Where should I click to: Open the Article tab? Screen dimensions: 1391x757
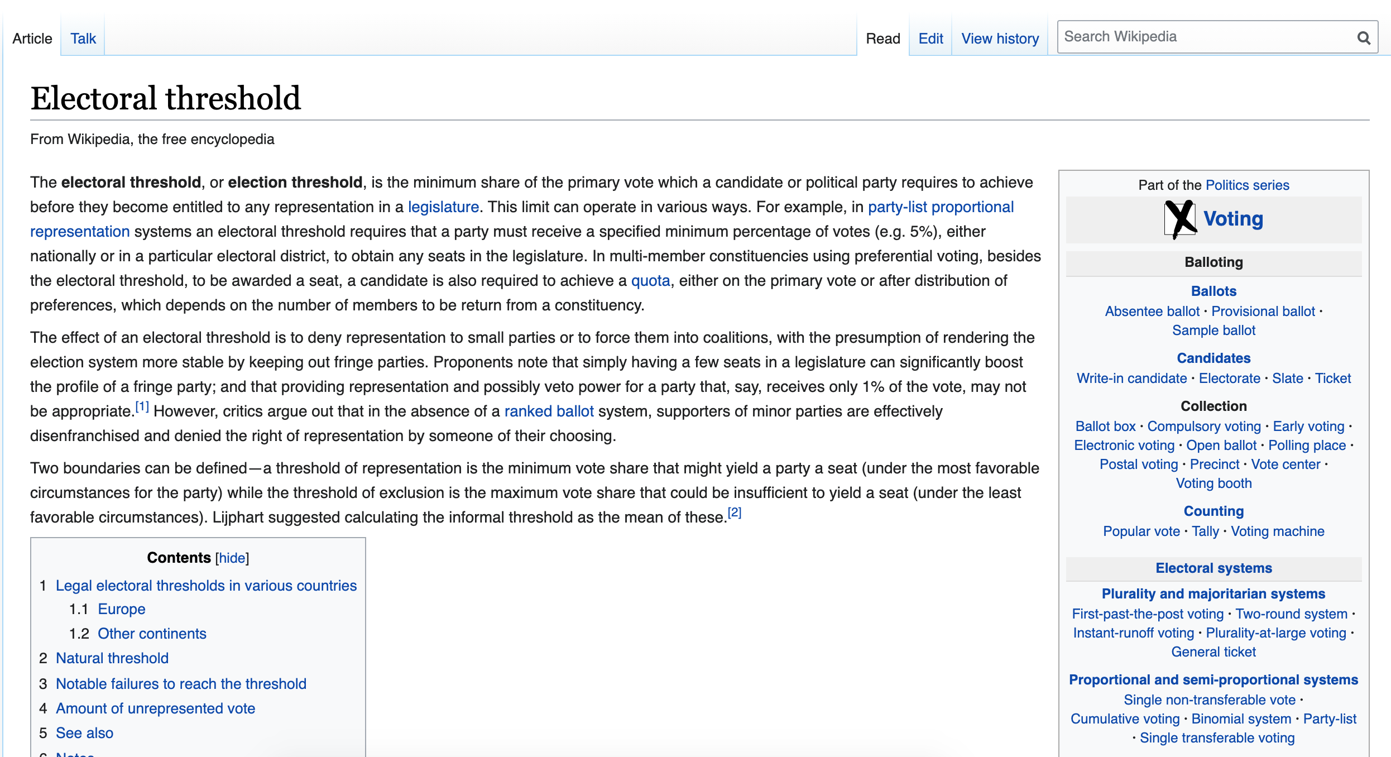click(32, 39)
